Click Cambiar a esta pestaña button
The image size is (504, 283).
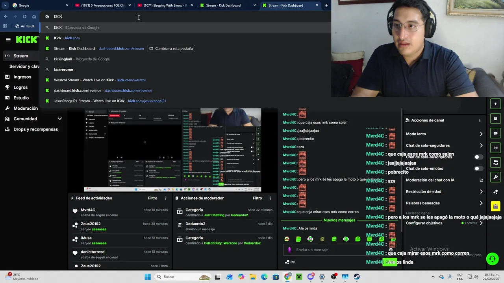171,48
